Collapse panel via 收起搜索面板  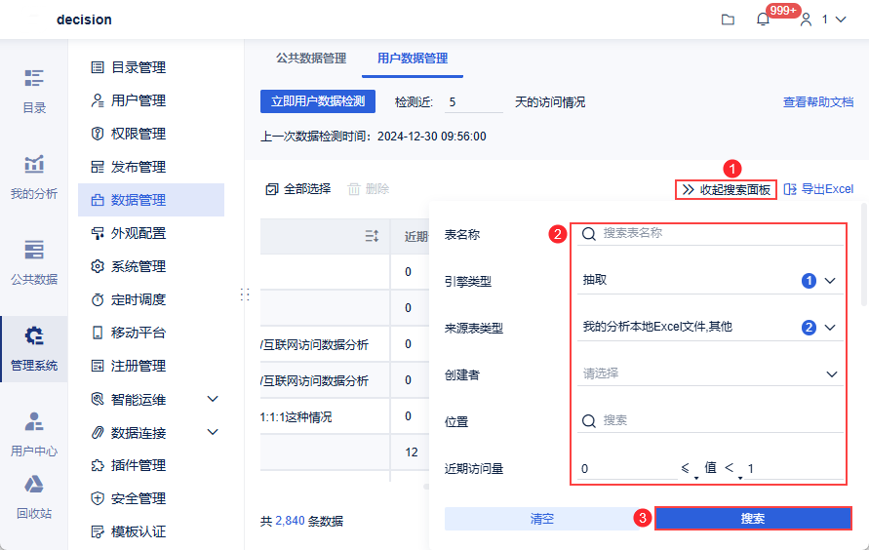pyautogui.click(x=727, y=190)
